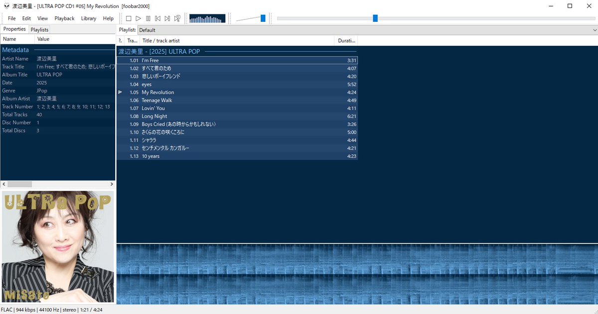
Task: Sort by the Value column header
Action: (75, 39)
